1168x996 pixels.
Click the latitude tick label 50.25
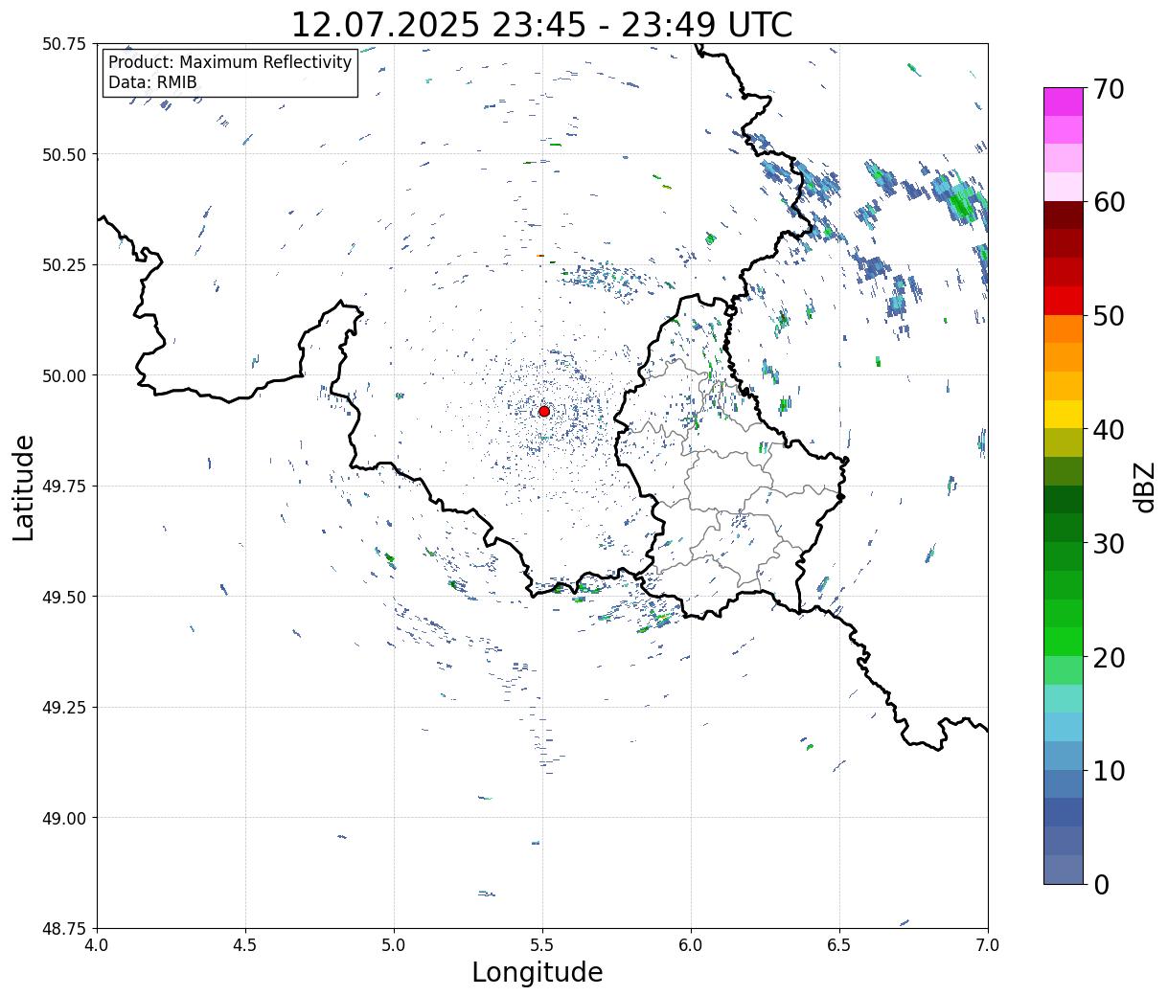coord(63,265)
